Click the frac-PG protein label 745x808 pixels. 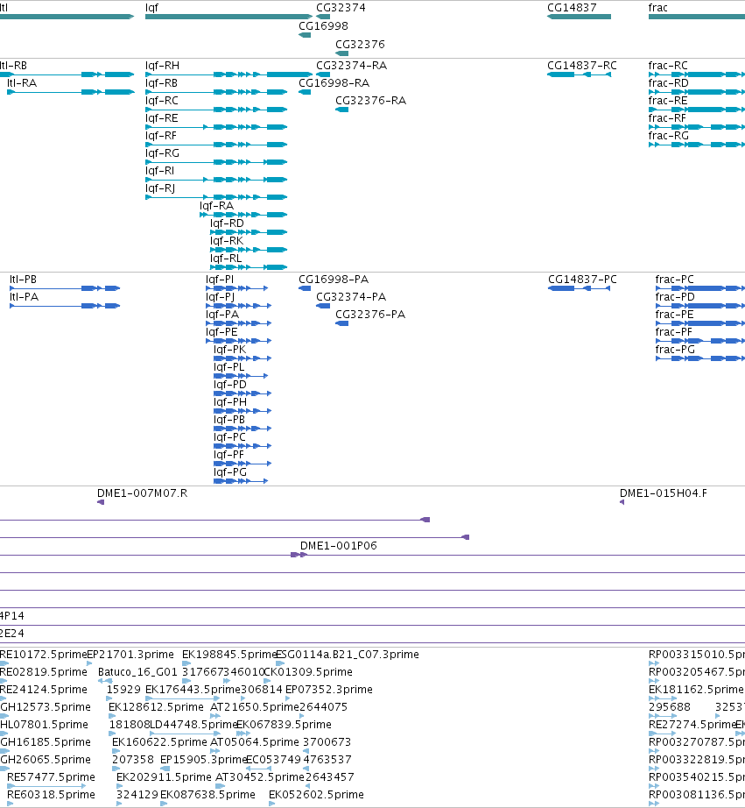pyautogui.click(x=675, y=350)
